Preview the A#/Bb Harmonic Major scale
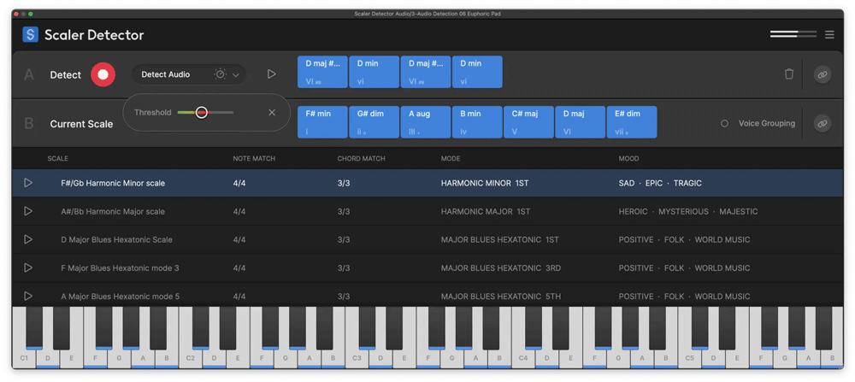Screen dimensions: 855x382 tap(28, 211)
